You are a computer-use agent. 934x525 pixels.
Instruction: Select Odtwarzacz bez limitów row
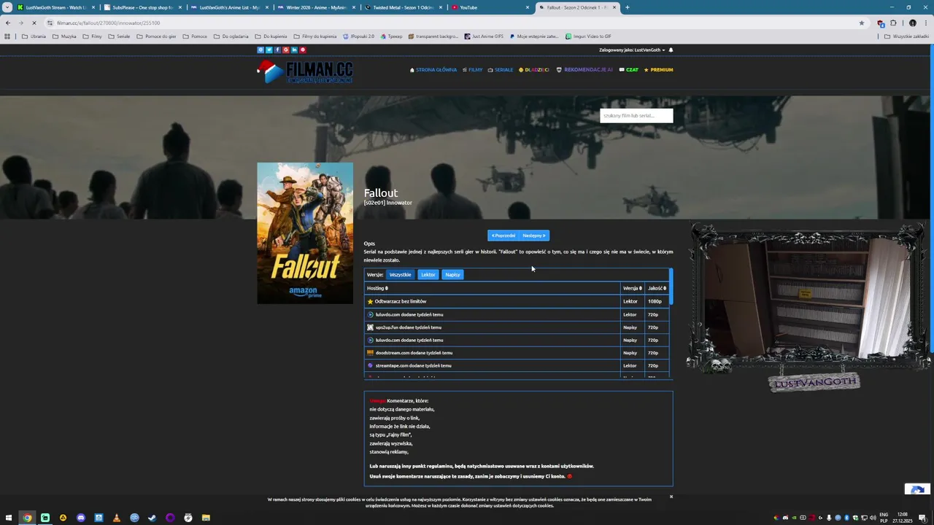(x=517, y=301)
